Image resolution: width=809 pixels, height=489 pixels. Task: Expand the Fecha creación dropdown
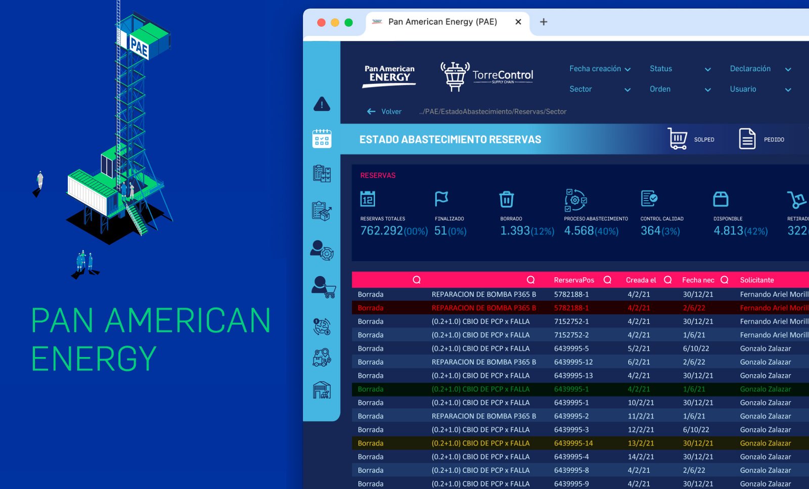tap(600, 69)
